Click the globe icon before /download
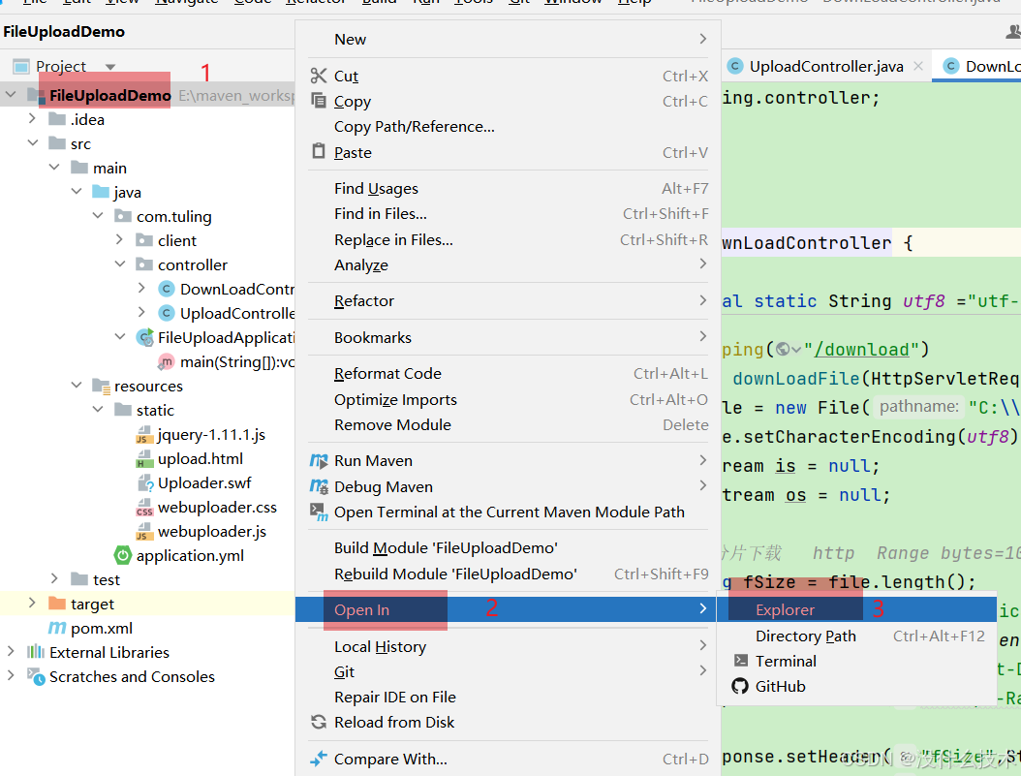Image resolution: width=1021 pixels, height=776 pixels. click(x=784, y=350)
